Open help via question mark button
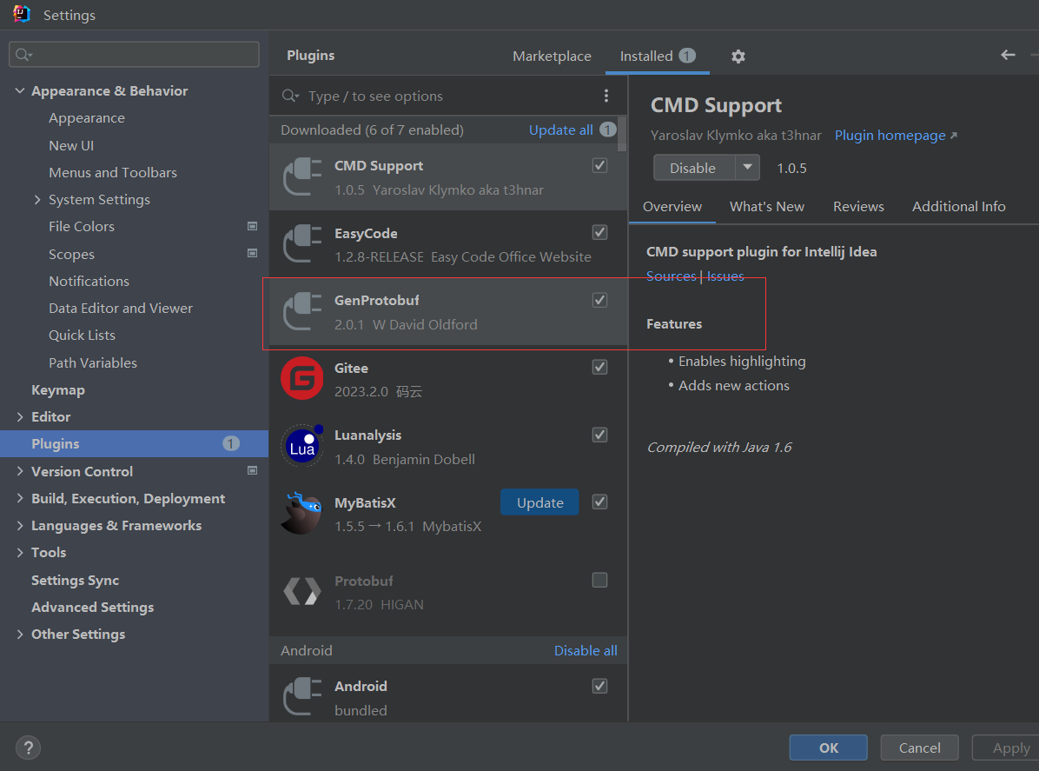Viewport: 1039px width, 771px height. coord(29,748)
